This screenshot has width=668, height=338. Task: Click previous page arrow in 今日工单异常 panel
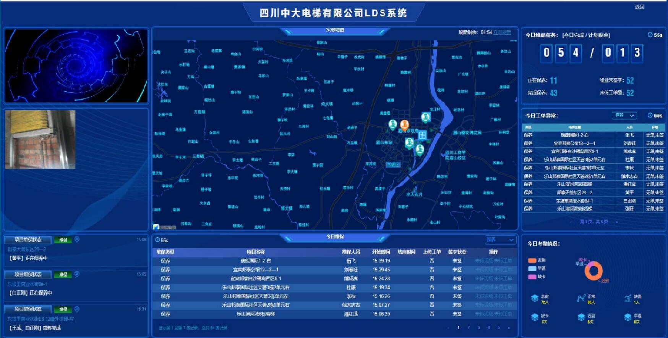point(571,222)
